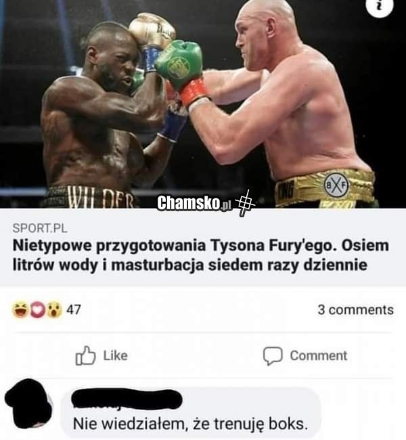Click the speech bubble Comment icon

click(x=273, y=356)
